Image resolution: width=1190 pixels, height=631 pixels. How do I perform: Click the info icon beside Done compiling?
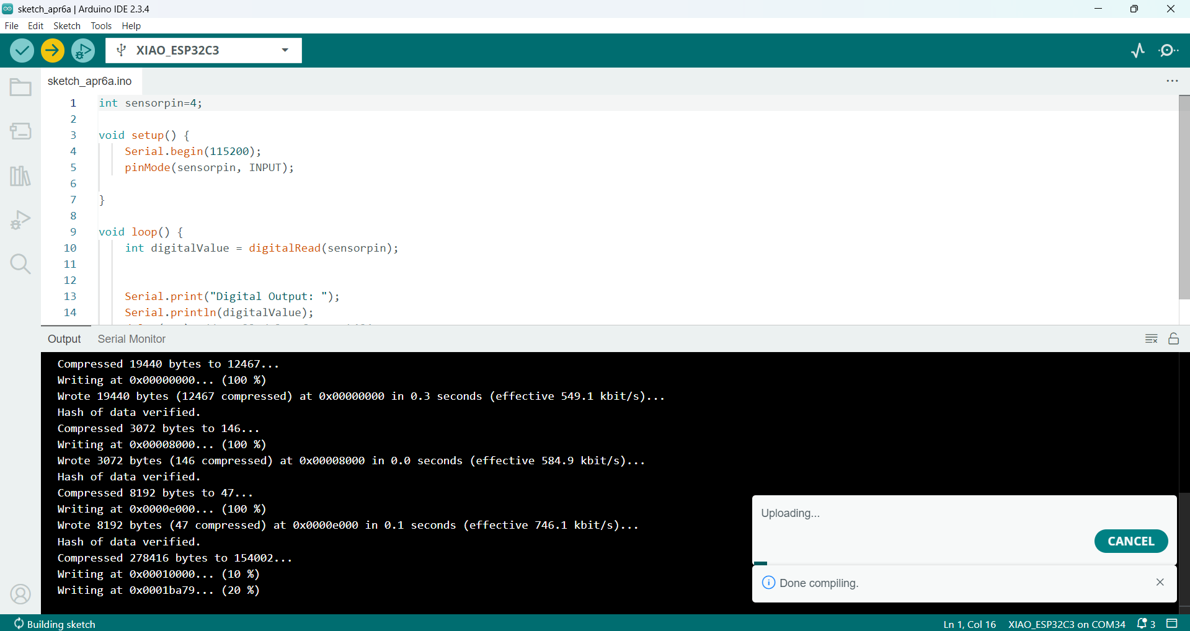pyautogui.click(x=768, y=583)
